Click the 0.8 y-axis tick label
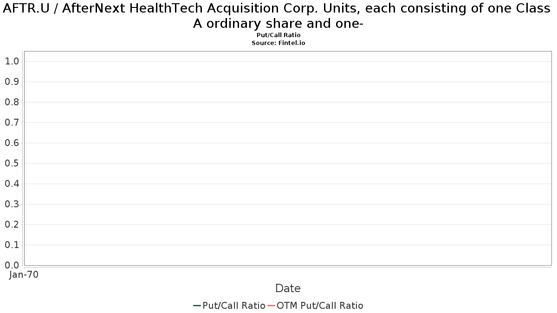Viewport: 557px width, 313px height. click(12, 102)
